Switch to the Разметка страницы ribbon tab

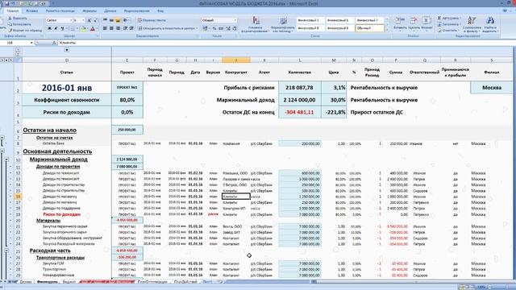(60, 10)
